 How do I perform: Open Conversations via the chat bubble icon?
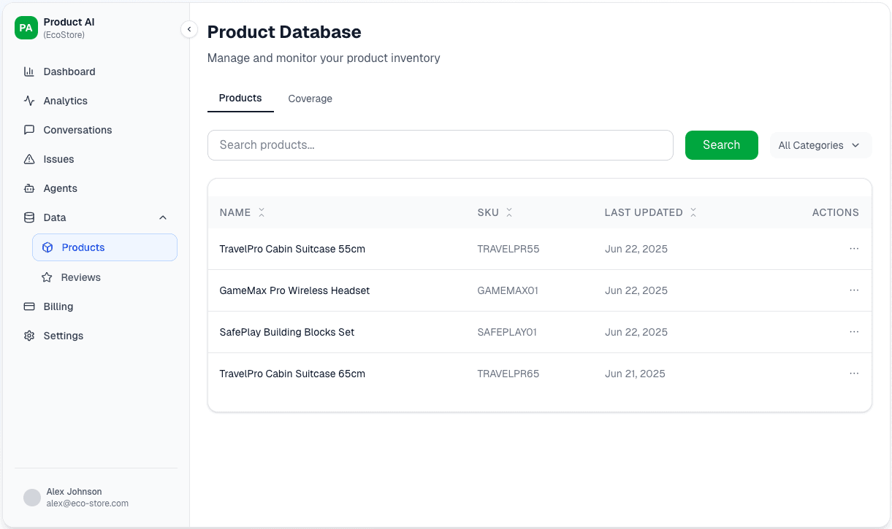click(x=29, y=130)
